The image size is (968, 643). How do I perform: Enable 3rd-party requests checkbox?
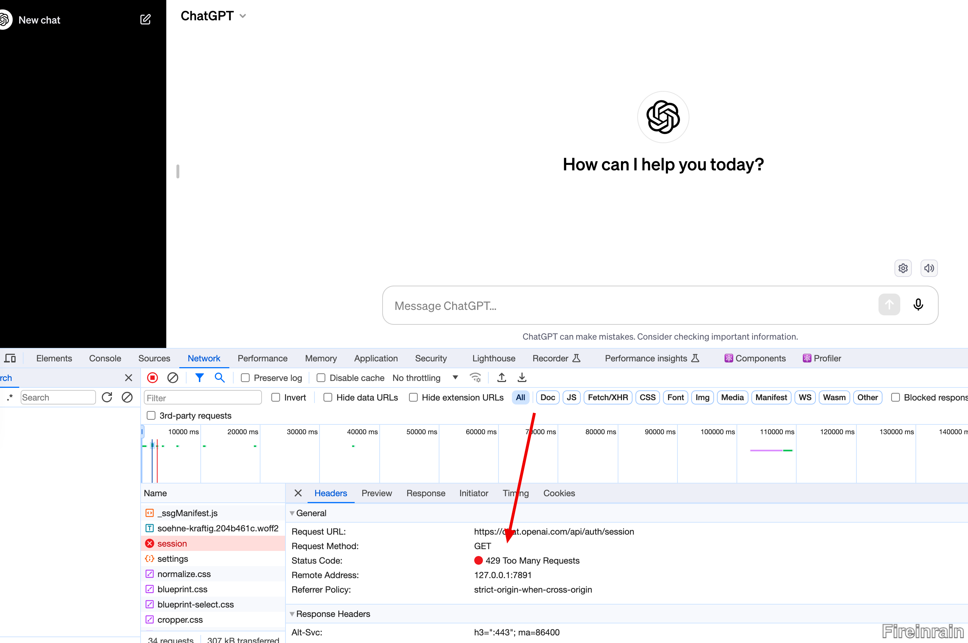coord(151,415)
